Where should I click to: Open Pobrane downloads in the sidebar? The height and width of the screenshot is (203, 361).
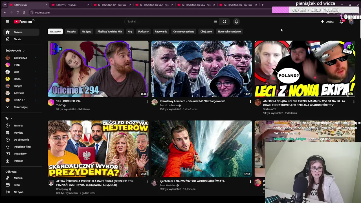[21, 161]
